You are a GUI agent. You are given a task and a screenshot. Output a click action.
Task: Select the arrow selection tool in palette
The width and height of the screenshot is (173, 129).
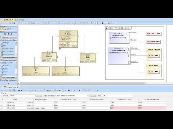click(x=2, y=29)
